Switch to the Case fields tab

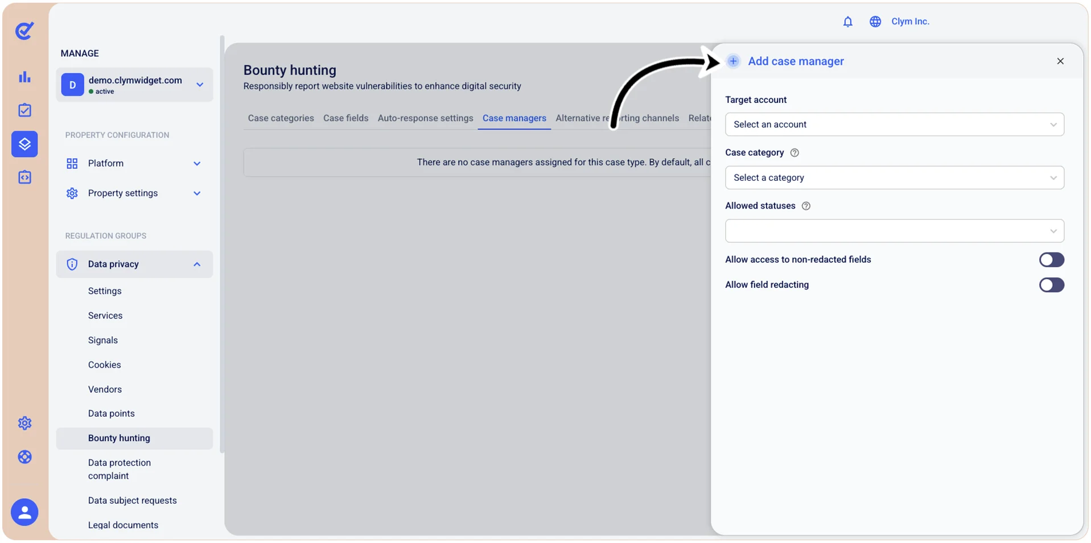click(345, 118)
